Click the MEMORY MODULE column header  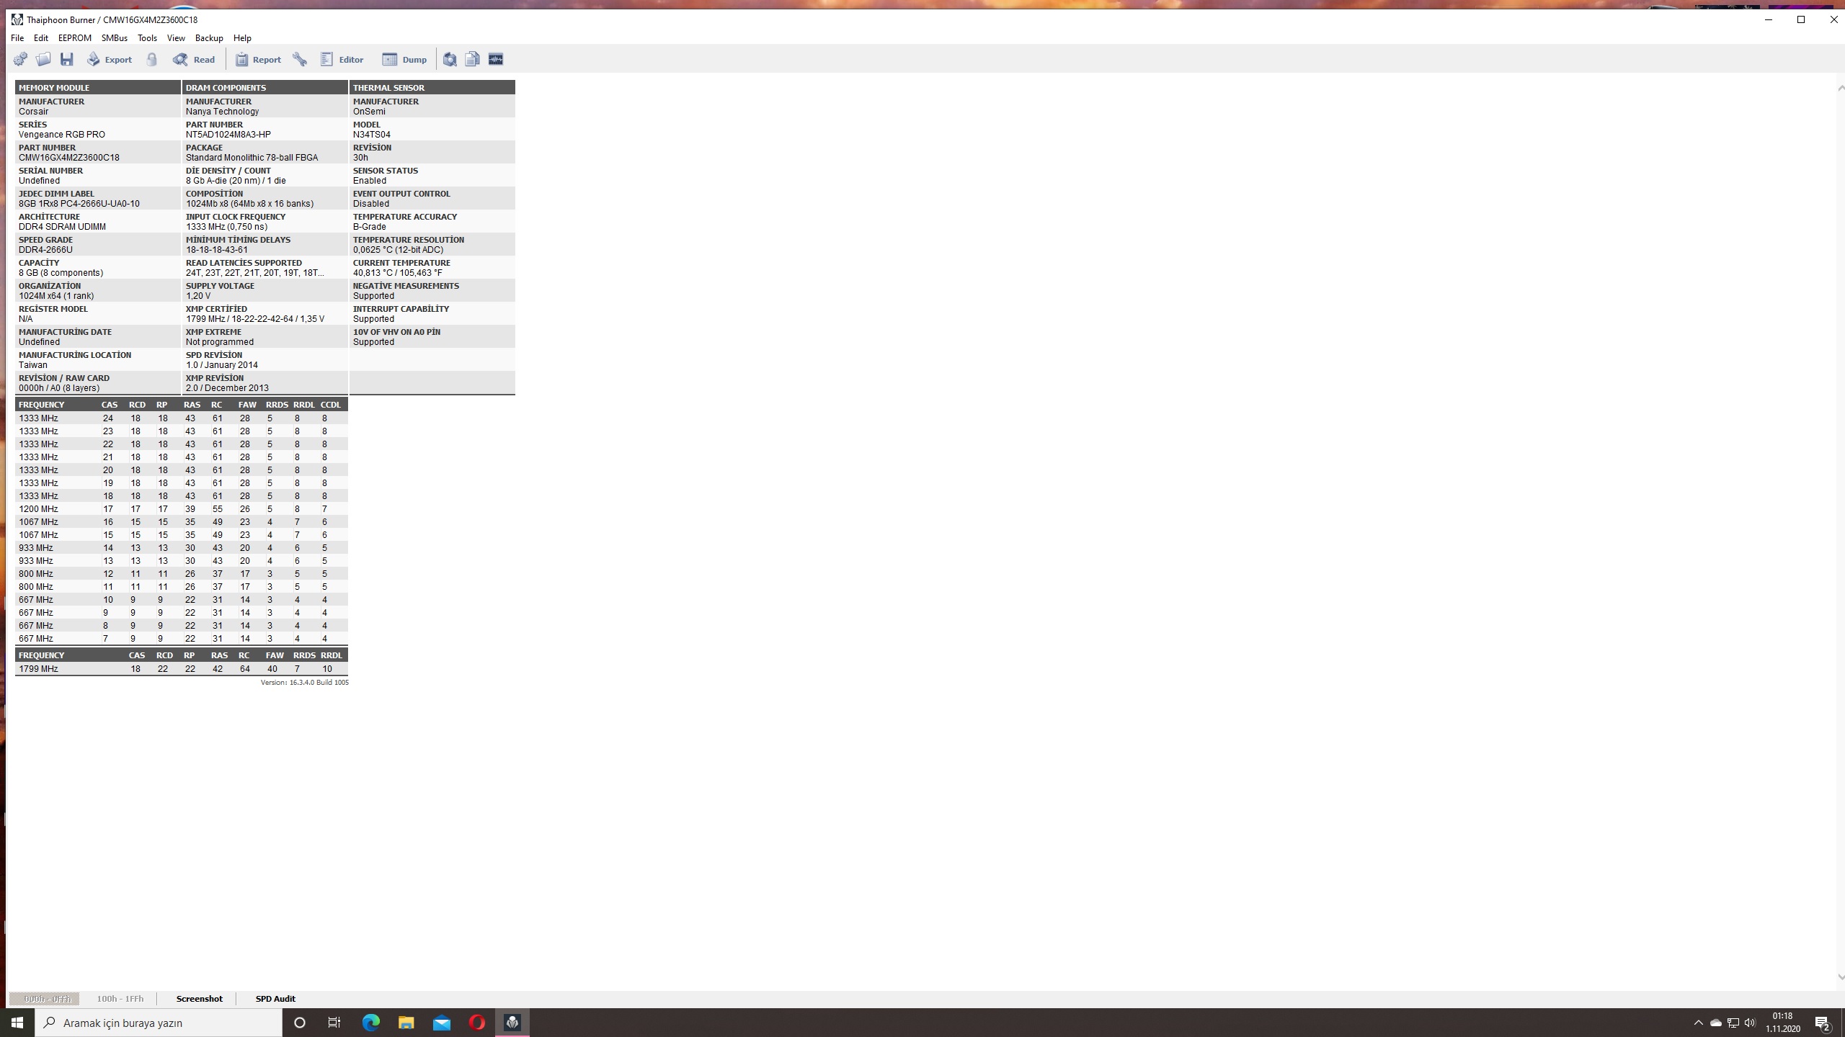[x=98, y=87]
